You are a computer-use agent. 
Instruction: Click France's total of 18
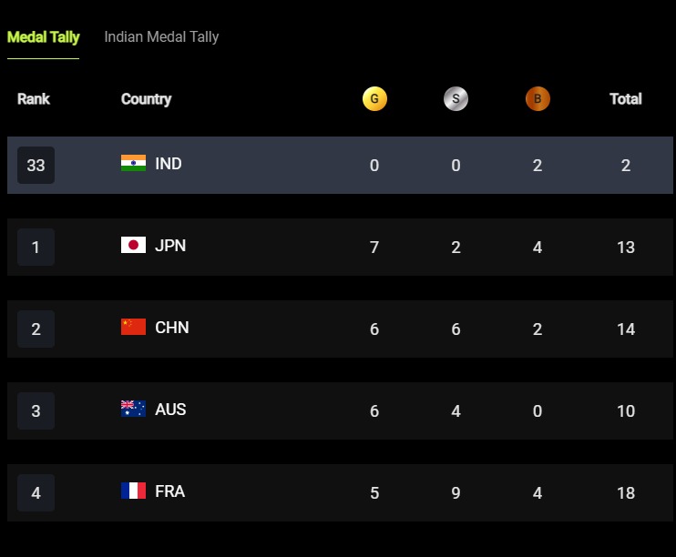point(625,493)
